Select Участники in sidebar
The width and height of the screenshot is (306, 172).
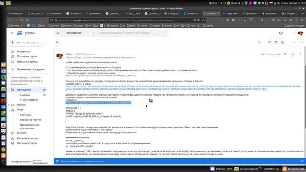(25, 115)
